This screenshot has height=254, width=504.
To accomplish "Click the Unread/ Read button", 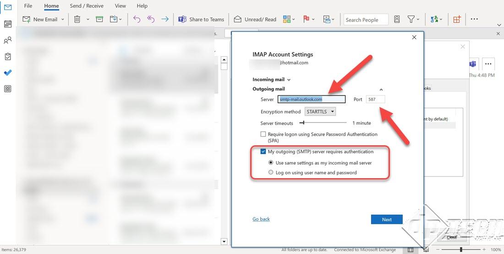I will [x=255, y=19].
